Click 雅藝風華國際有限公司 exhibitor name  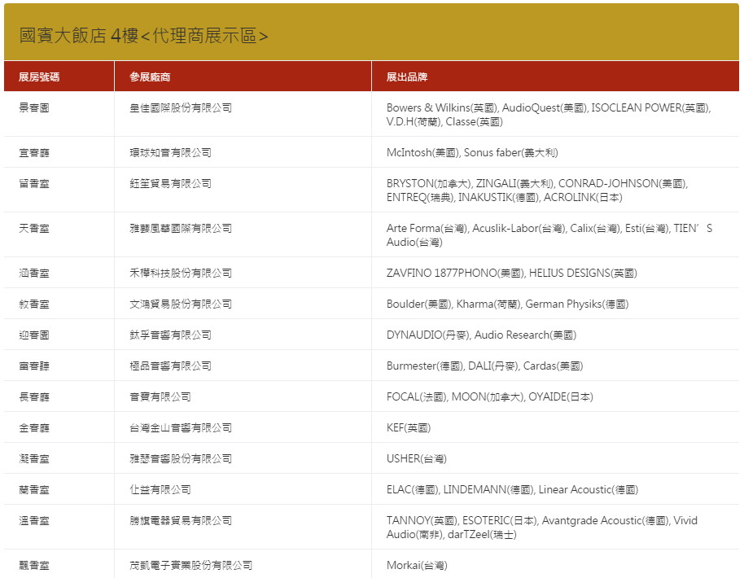tap(181, 228)
